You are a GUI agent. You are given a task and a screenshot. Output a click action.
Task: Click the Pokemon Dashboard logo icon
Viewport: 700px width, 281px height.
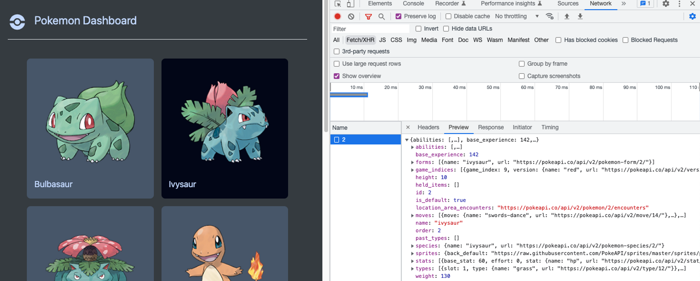[17, 22]
